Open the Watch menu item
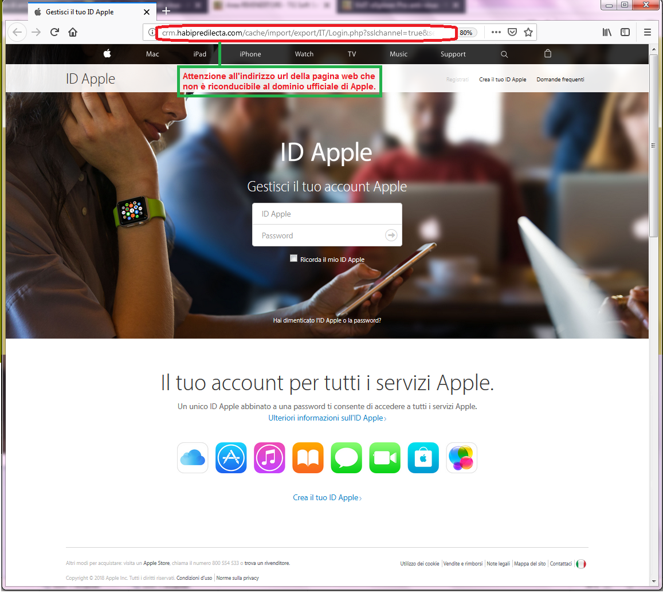The image size is (663, 593). coord(304,54)
